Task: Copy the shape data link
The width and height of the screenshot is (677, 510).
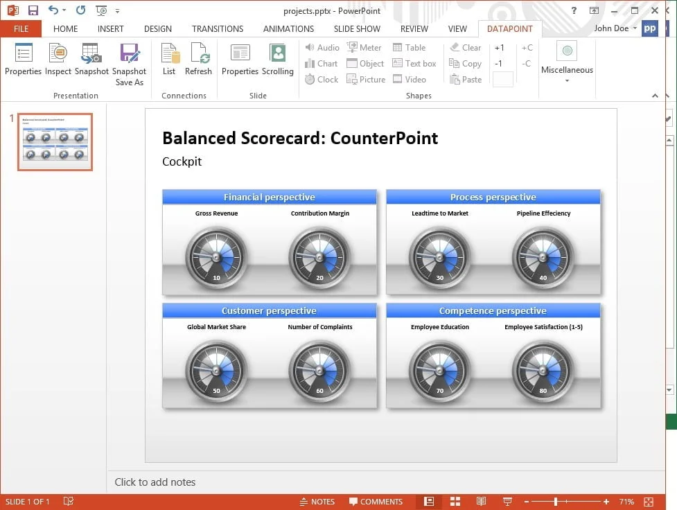Action: (466, 64)
